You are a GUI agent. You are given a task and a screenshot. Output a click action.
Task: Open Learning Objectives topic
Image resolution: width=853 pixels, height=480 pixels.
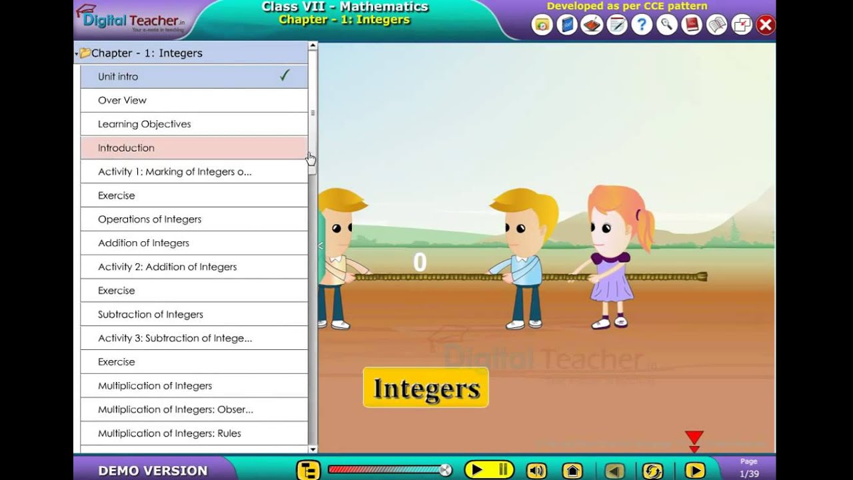tap(194, 124)
